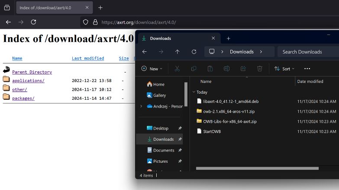Open the shield tracking protection icon
The height and width of the screenshot is (190, 339).
pos(86,22)
